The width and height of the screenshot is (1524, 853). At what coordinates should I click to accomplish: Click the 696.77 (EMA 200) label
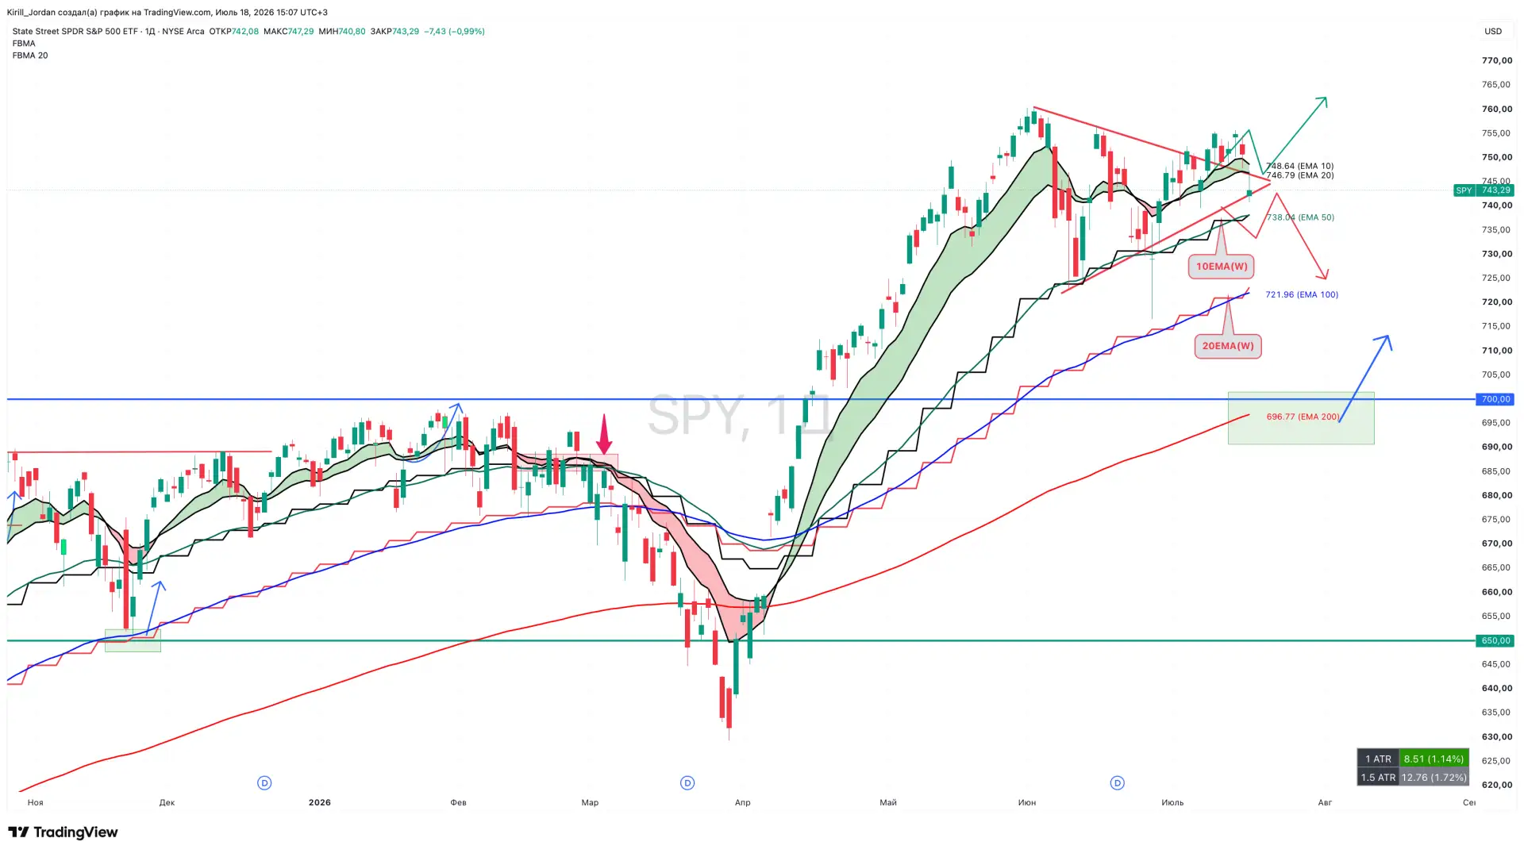click(1303, 417)
